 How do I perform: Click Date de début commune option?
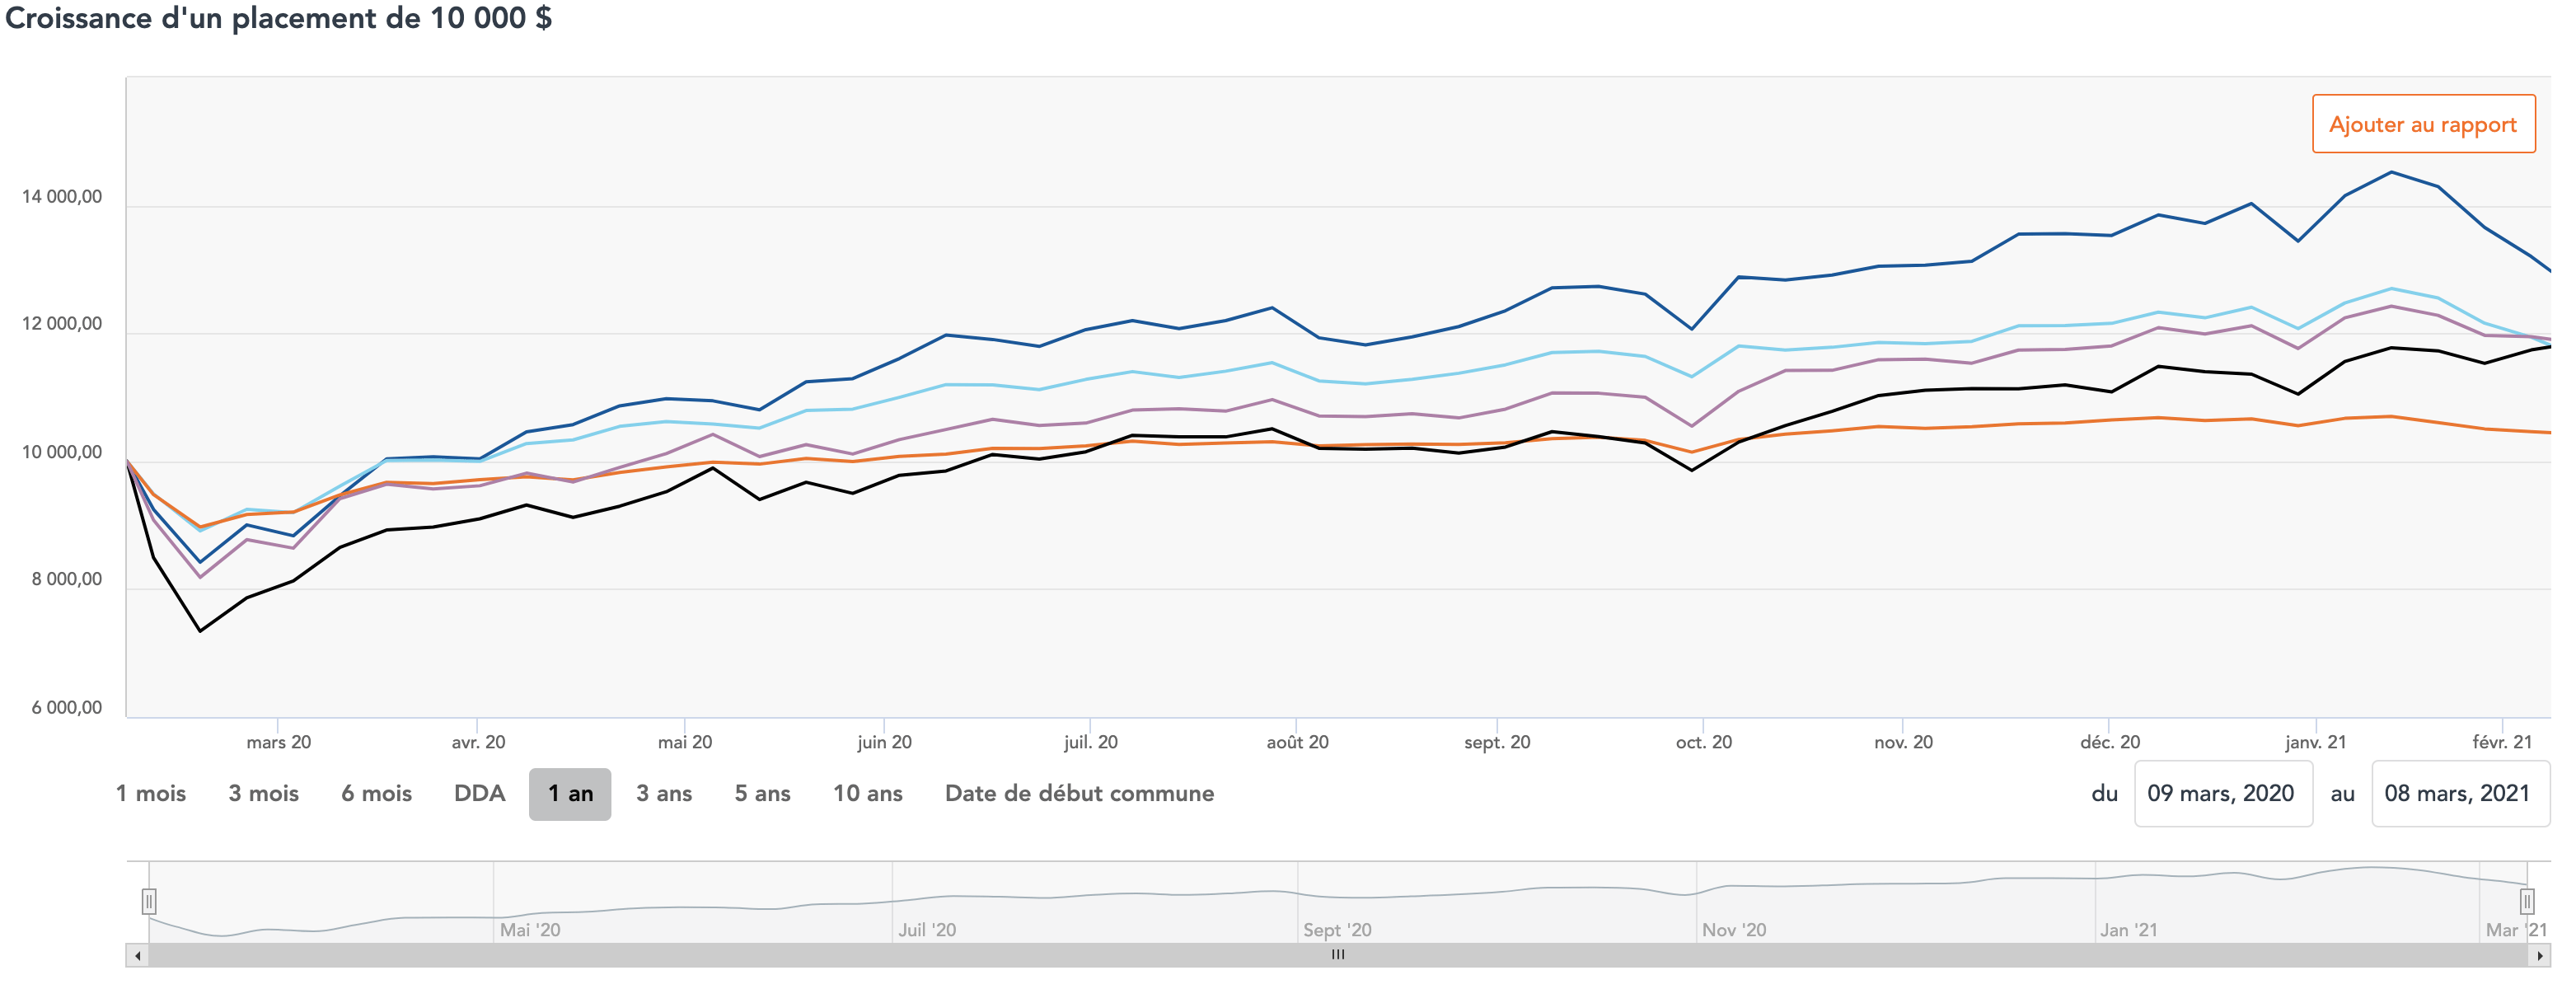pos(1079,793)
